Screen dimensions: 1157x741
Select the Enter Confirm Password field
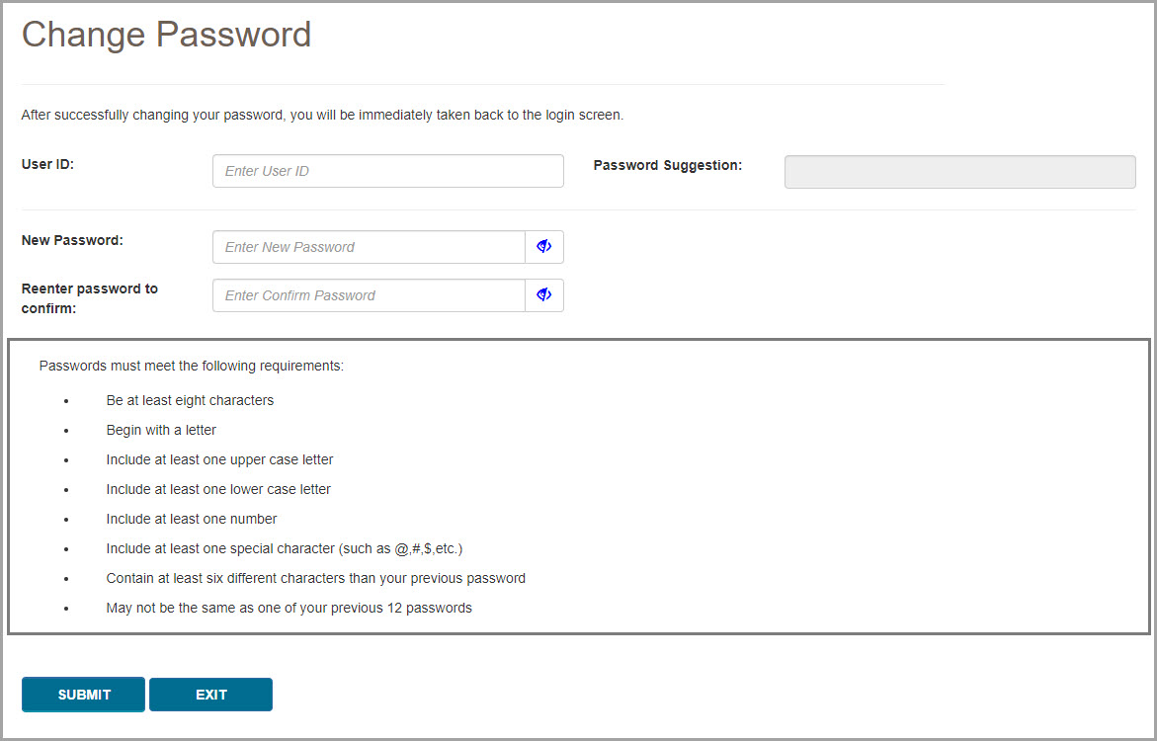pyautogui.click(x=369, y=295)
